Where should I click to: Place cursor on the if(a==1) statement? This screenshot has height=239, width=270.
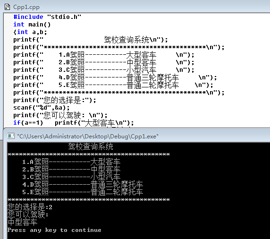point(74,123)
